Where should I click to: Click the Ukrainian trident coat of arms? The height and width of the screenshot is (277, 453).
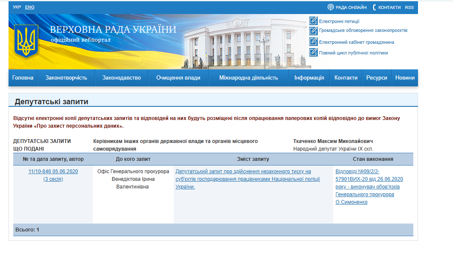pos(26,41)
